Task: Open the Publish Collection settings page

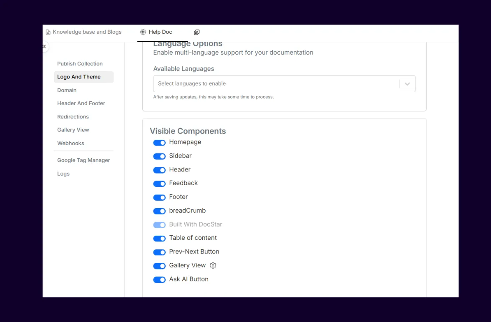Action: (80, 64)
